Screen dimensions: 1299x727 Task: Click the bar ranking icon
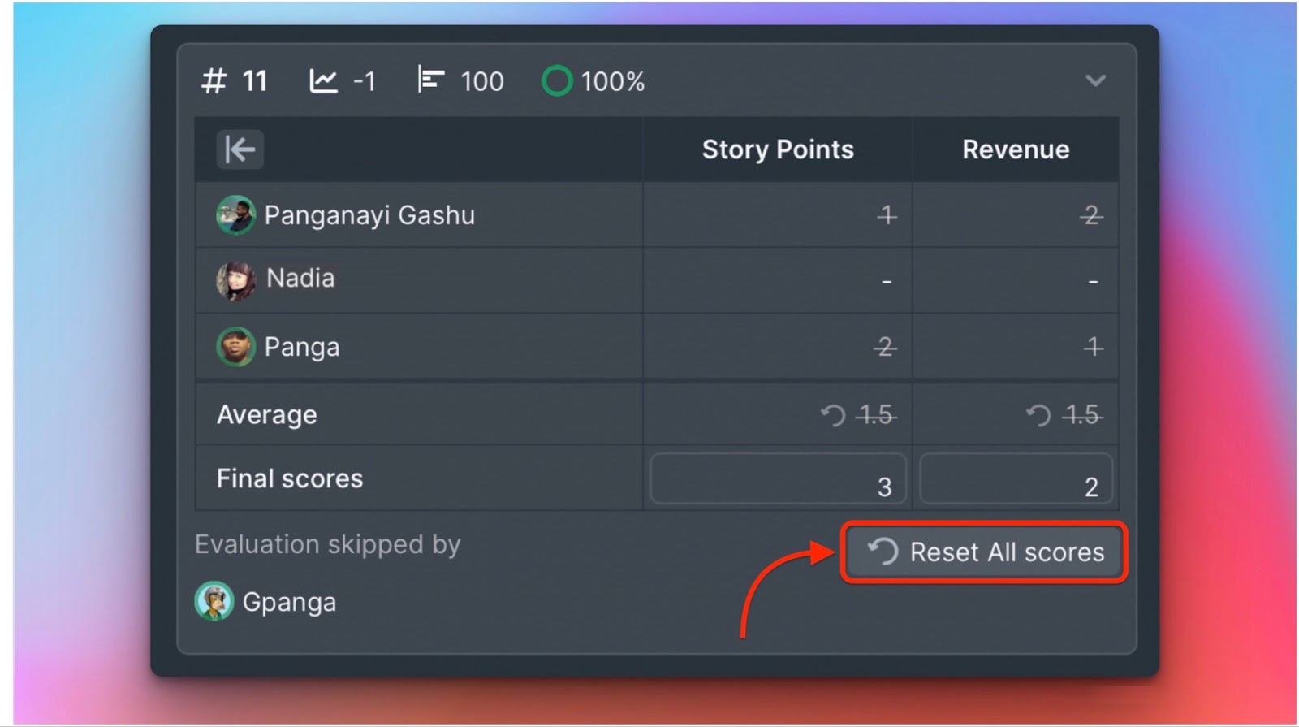pyautogui.click(x=430, y=80)
